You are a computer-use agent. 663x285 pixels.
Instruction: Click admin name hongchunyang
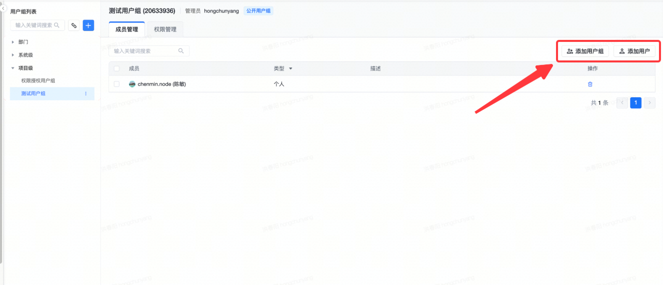(221, 11)
